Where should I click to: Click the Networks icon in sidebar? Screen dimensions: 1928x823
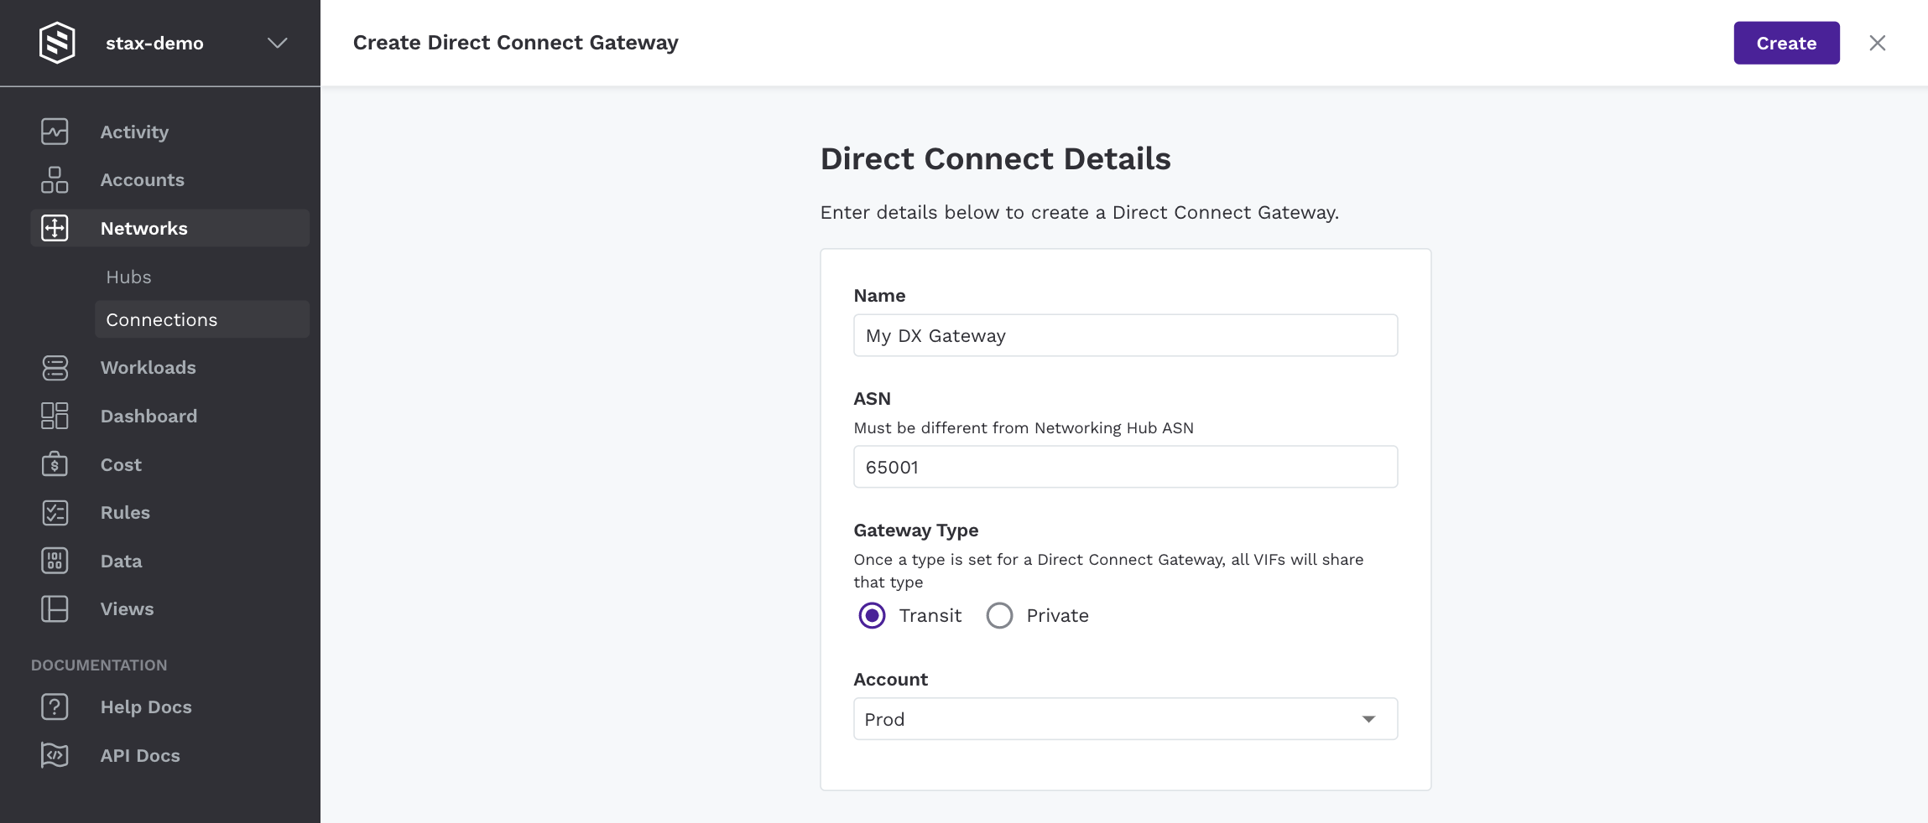point(55,228)
